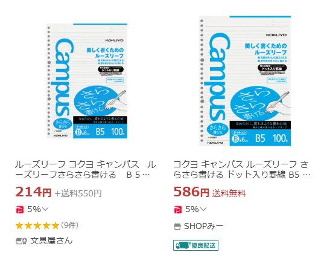Open product title starting コクヨ キャンパス ルーズリーフ
Viewport: 318px width, 255px height.
[x=242, y=170]
